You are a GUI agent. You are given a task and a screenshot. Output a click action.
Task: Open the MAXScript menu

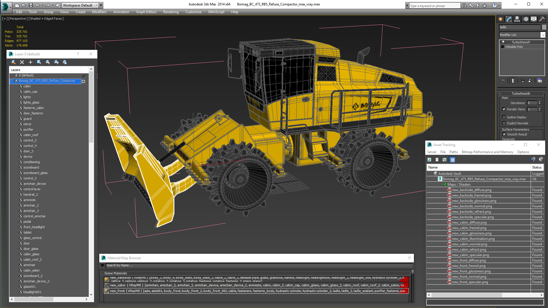216,12
